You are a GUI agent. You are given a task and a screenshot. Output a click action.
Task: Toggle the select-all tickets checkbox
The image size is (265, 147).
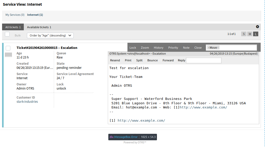tap(7, 34)
